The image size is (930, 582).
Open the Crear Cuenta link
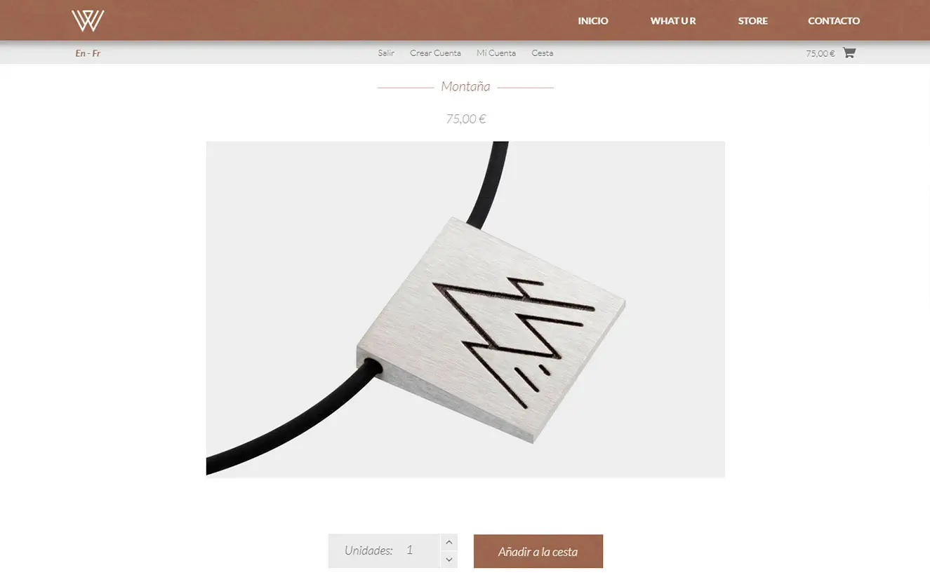pyautogui.click(x=435, y=53)
